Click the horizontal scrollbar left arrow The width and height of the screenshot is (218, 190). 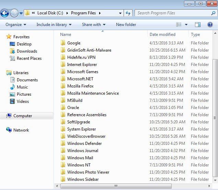pos(57,186)
